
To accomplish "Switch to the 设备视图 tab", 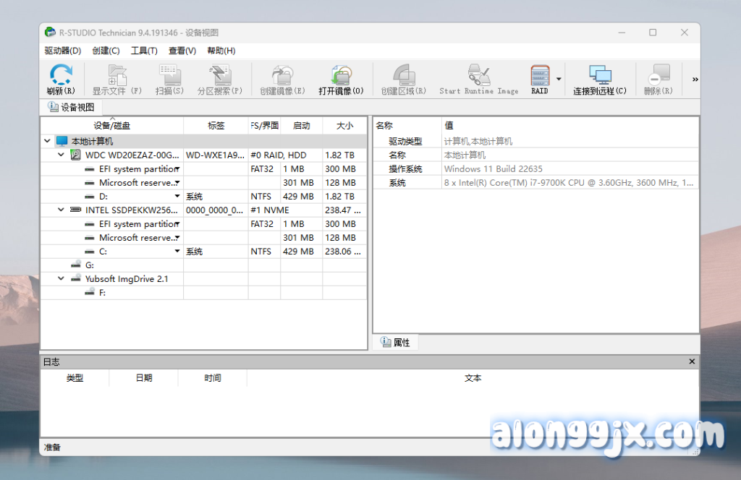I will coord(71,107).
